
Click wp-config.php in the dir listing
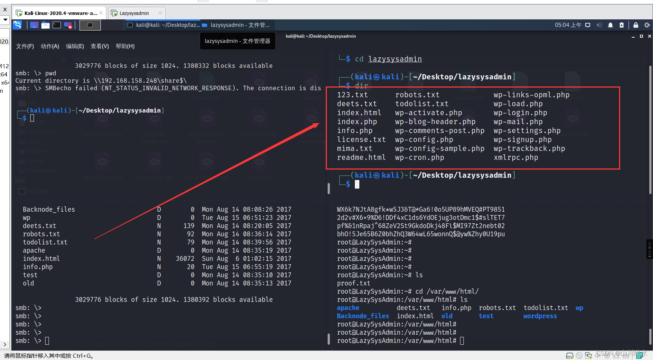click(x=424, y=139)
